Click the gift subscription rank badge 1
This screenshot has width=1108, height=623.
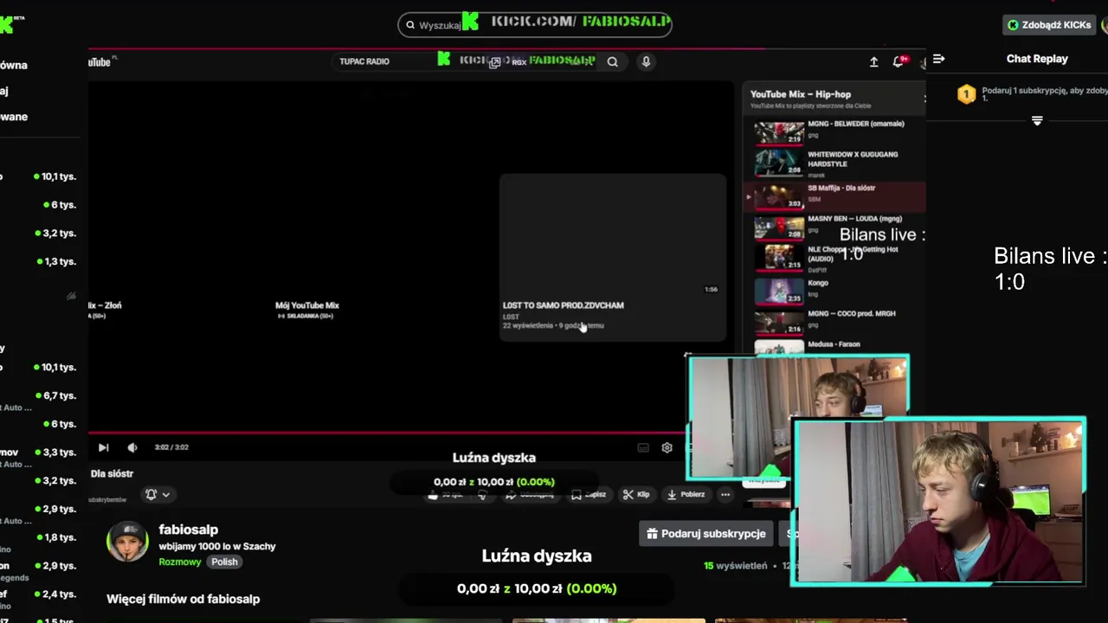coord(967,93)
